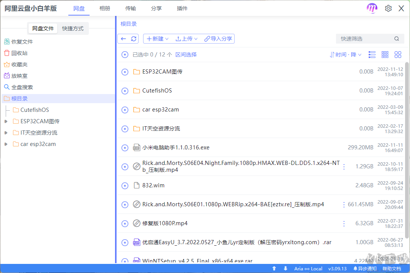Image resolution: width=410 pixels, height=273 pixels.
Task: Select the 832.wim file checkbox
Action: (x=125, y=185)
